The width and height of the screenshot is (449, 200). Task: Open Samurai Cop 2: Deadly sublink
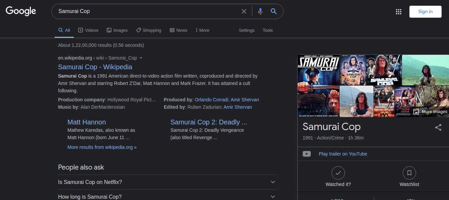point(209,122)
